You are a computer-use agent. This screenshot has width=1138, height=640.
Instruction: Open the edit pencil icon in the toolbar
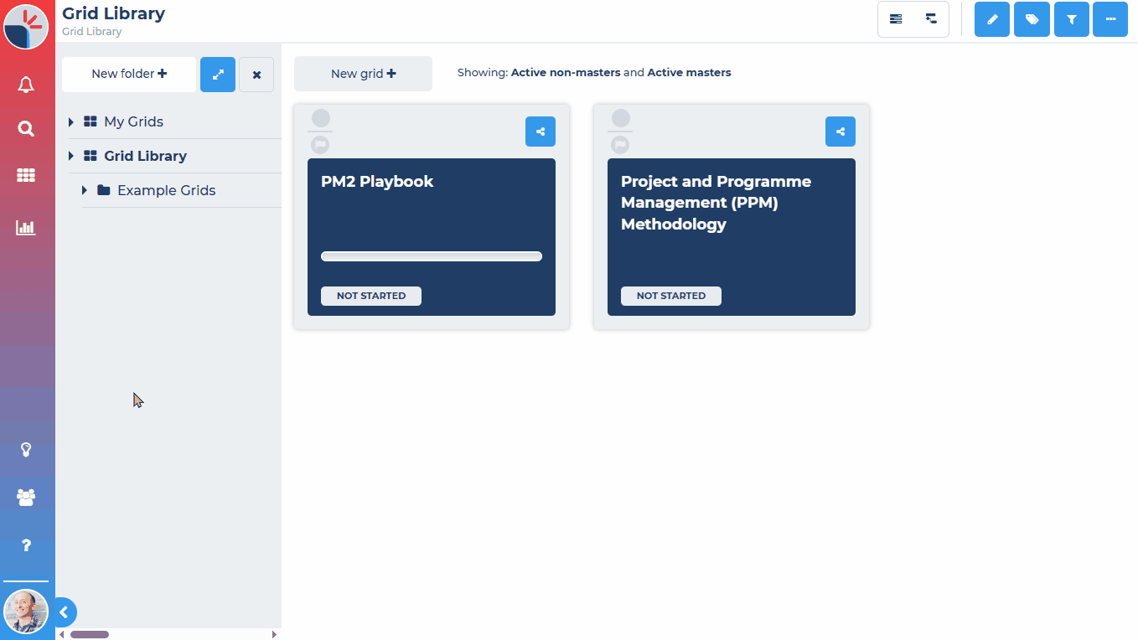(x=991, y=18)
